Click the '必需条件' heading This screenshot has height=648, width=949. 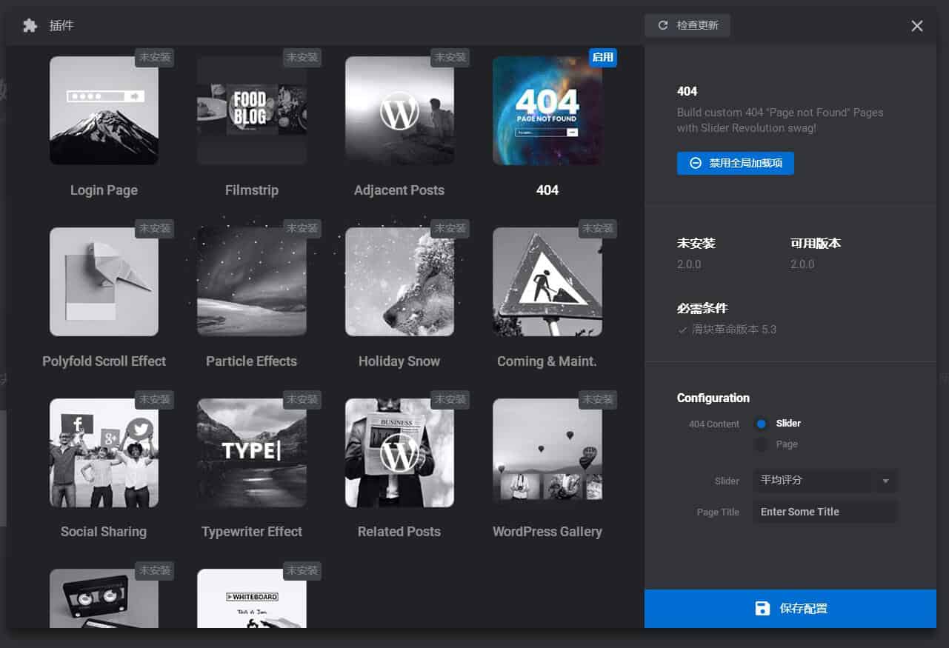tap(702, 309)
